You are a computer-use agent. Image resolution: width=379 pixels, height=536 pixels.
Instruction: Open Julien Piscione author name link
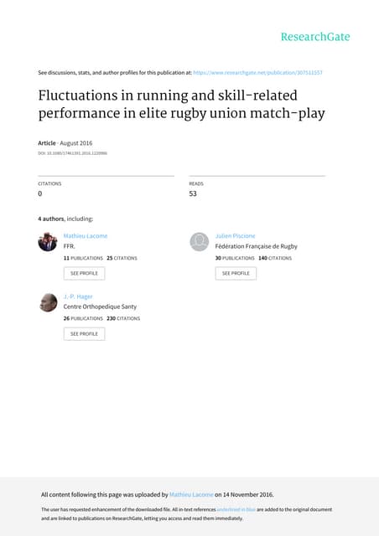click(236, 236)
